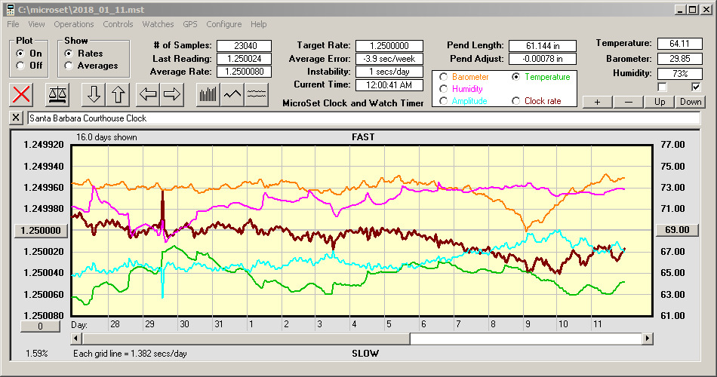Switch Show mode to Averages
Screen dimensions: 717x377
(69, 66)
